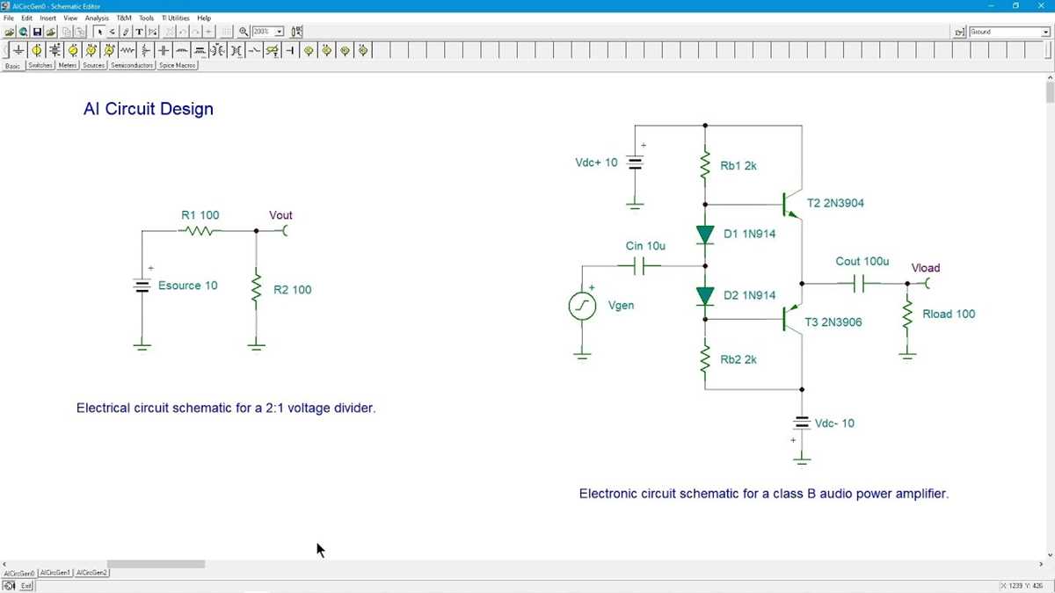Image resolution: width=1055 pixels, height=593 pixels.
Task: Open the Analysis menu
Action: click(97, 18)
